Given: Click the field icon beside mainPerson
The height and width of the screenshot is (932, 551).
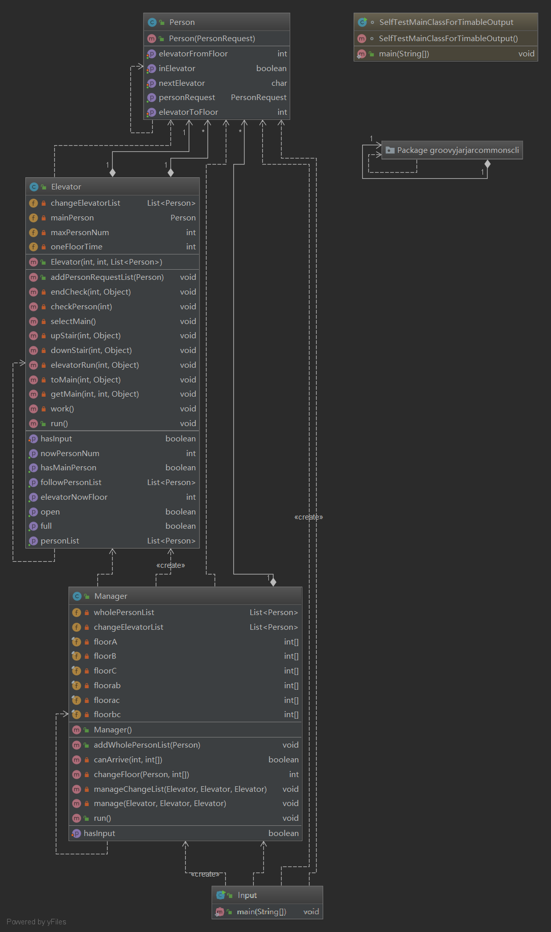Looking at the screenshot, I should [x=33, y=218].
